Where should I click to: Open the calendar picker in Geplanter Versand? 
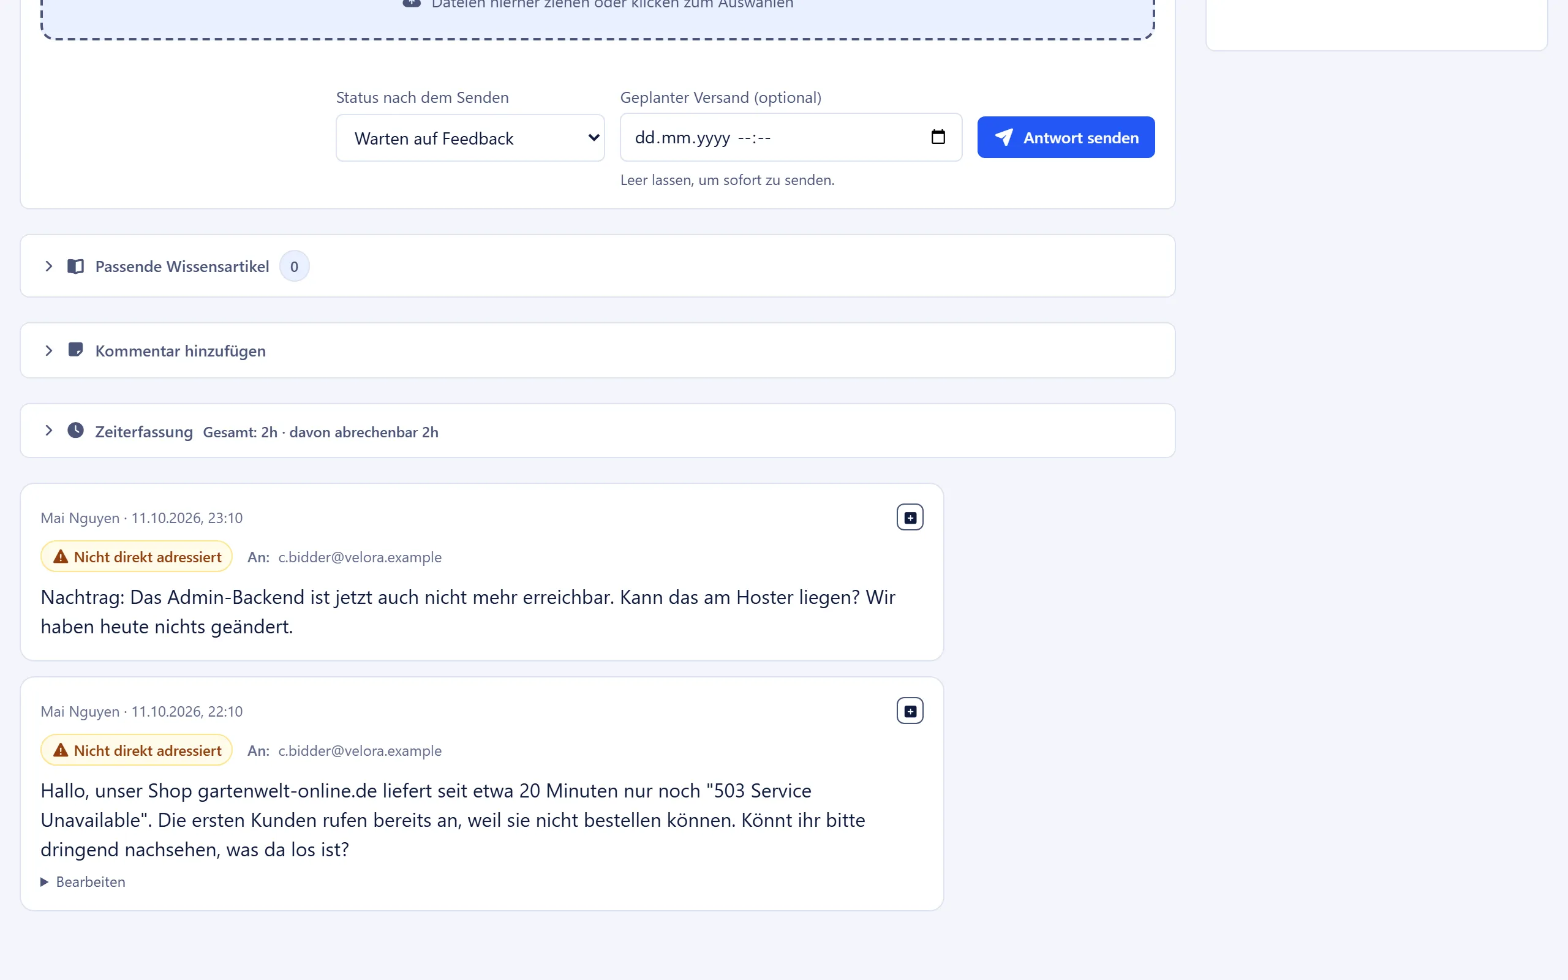(x=938, y=137)
